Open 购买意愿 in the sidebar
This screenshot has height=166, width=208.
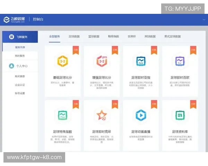pos(20,76)
